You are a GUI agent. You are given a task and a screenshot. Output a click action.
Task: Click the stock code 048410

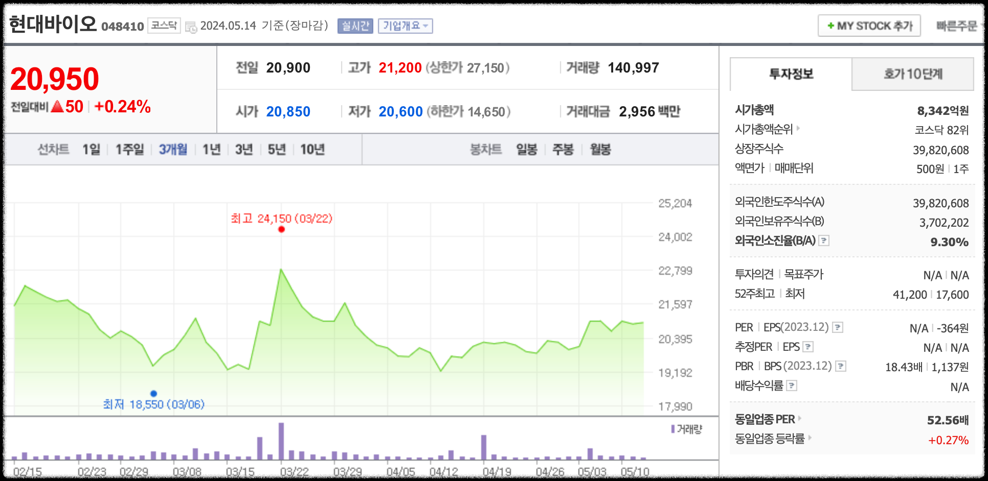click(x=123, y=27)
